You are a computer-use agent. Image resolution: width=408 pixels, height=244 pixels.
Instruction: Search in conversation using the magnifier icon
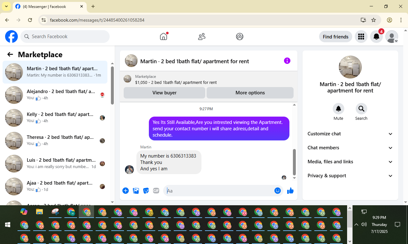pyautogui.click(x=361, y=109)
